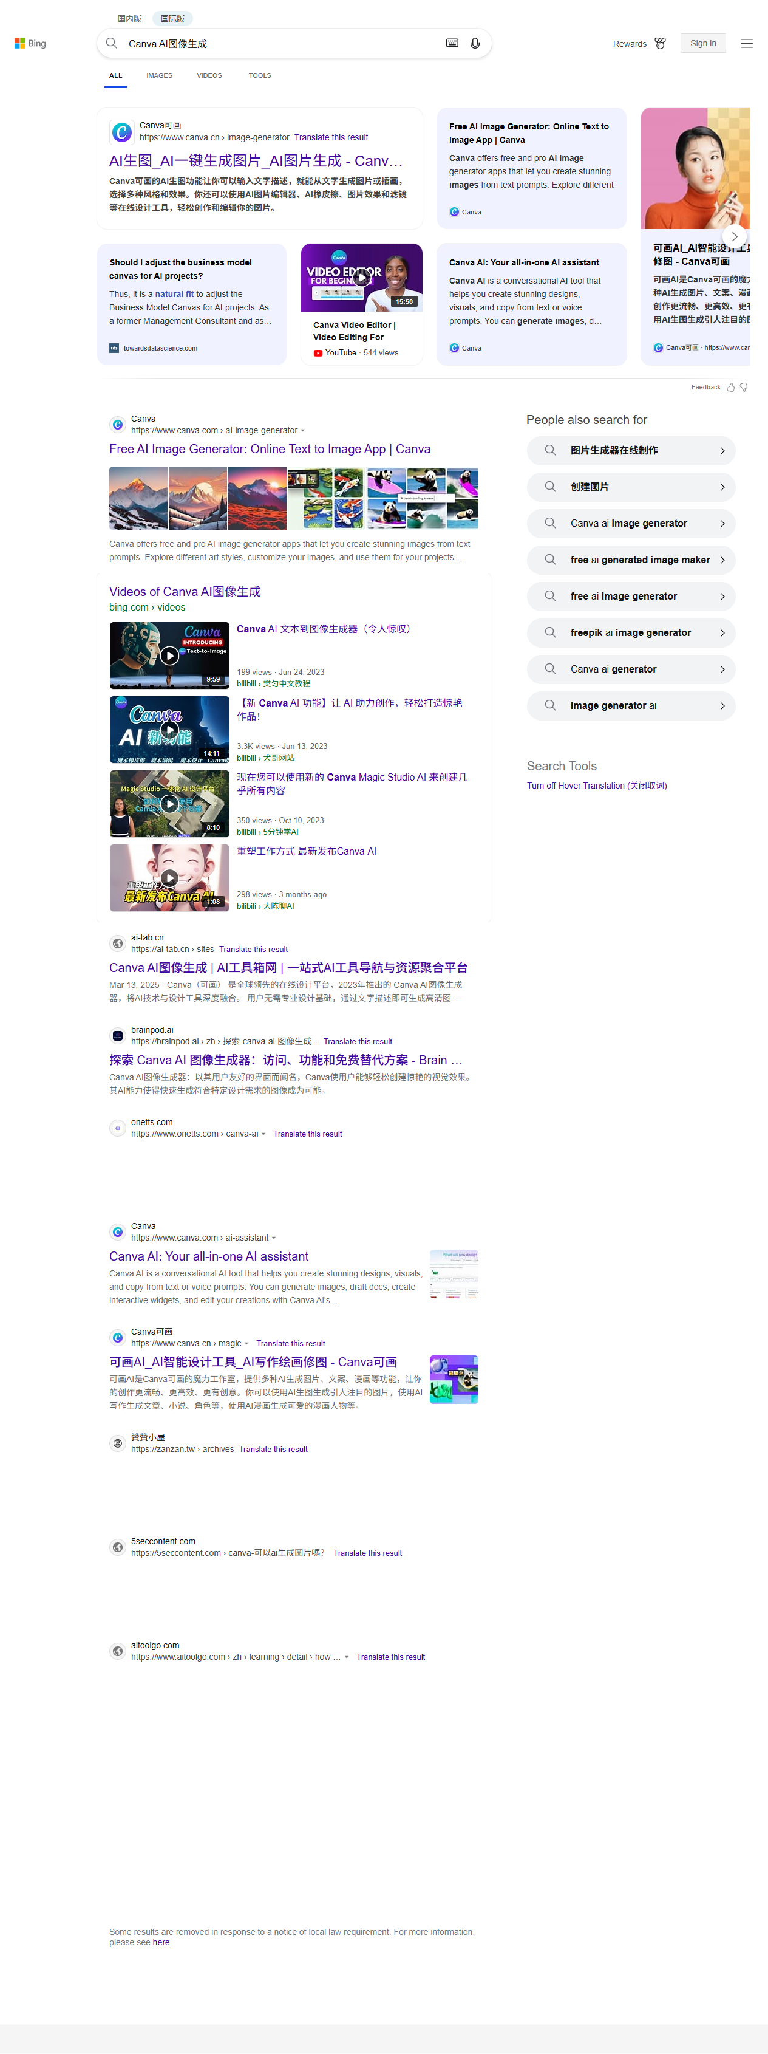Viewport: 768px width, 2054px height.
Task: Play the Canva AI 文本到图像生成器 video thumbnail
Action: (169, 656)
